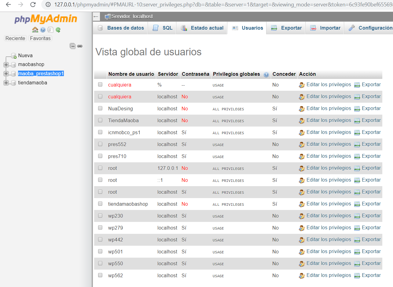Click the cualquiera username on localhost
This screenshot has height=287, width=393.
coord(120,97)
